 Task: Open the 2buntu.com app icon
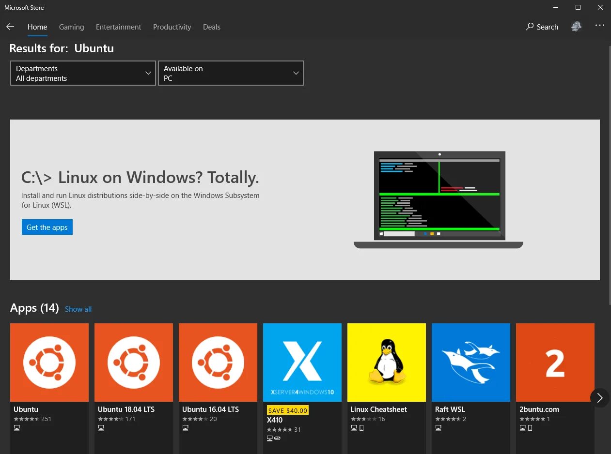click(555, 363)
